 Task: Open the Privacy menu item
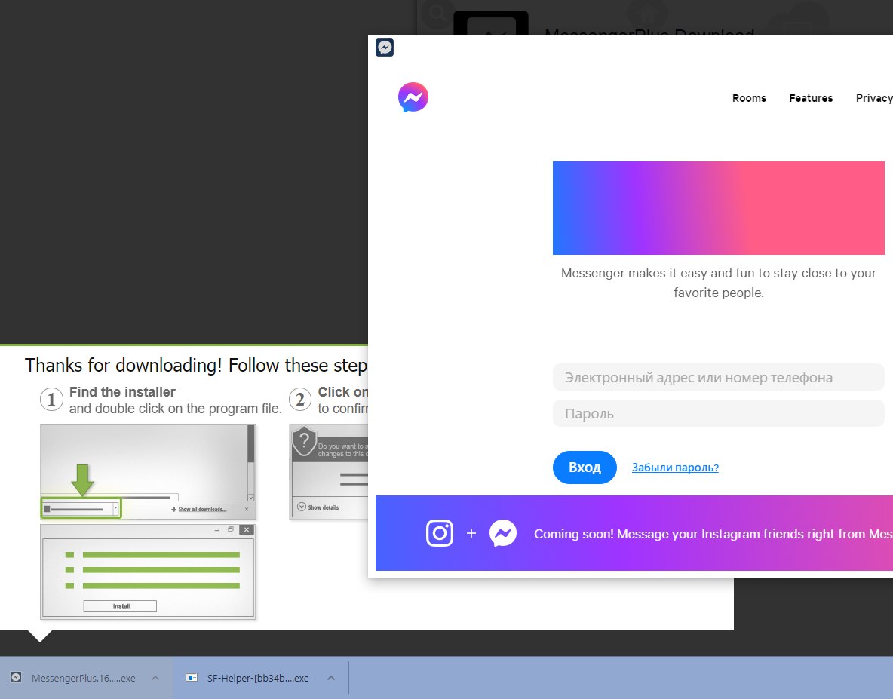874,98
